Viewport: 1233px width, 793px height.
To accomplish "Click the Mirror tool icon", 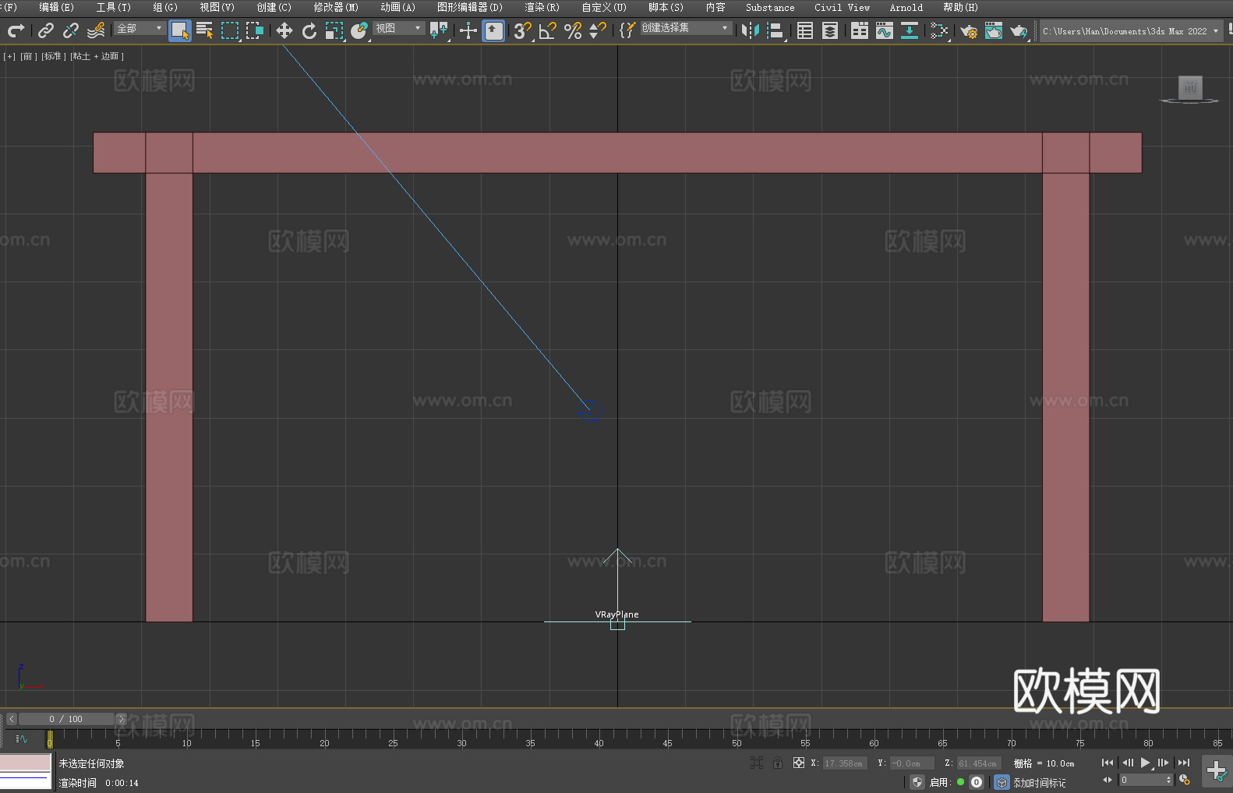I will pyautogui.click(x=751, y=30).
